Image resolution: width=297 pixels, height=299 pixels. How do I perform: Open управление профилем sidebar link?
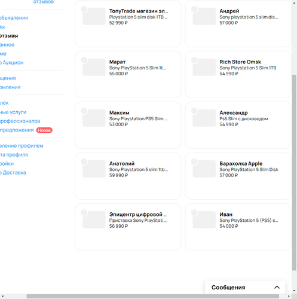(x=22, y=146)
